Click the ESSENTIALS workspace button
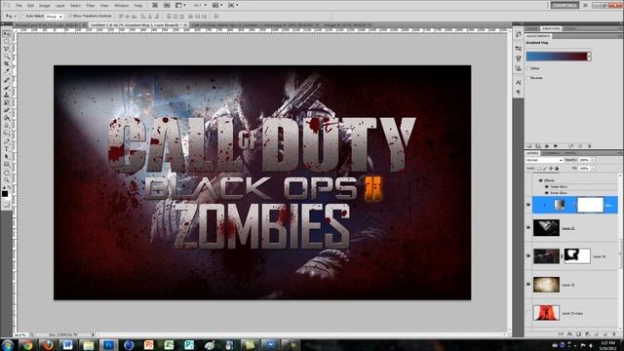This screenshot has height=351, width=624. [565, 5]
